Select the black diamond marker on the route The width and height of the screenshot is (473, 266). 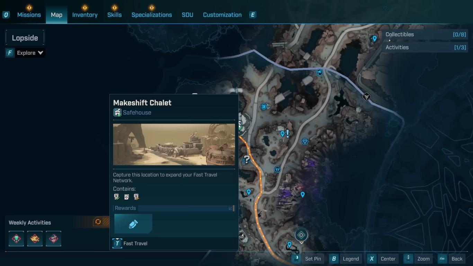[x=366, y=97]
